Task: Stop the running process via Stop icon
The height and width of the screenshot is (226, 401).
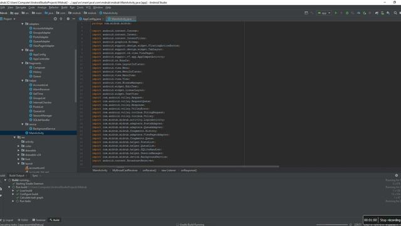Action: [370, 13]
